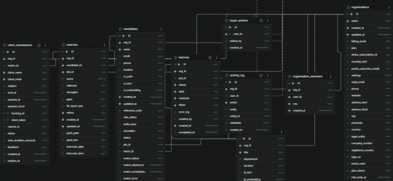
Task: Open activity_log table options menu
Action: 268,75
